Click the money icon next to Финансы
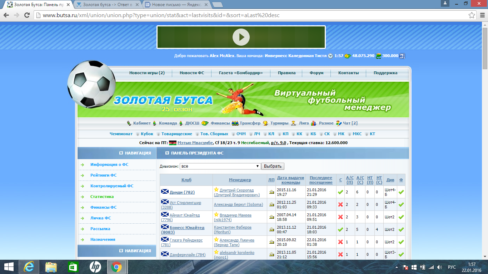The height and width of the screenshot is (274, 488). click(x=205, y=123)
